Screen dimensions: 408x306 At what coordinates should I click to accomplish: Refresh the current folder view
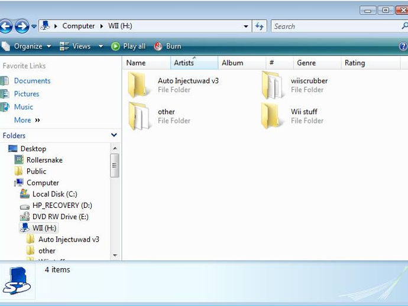coord(260,26)
